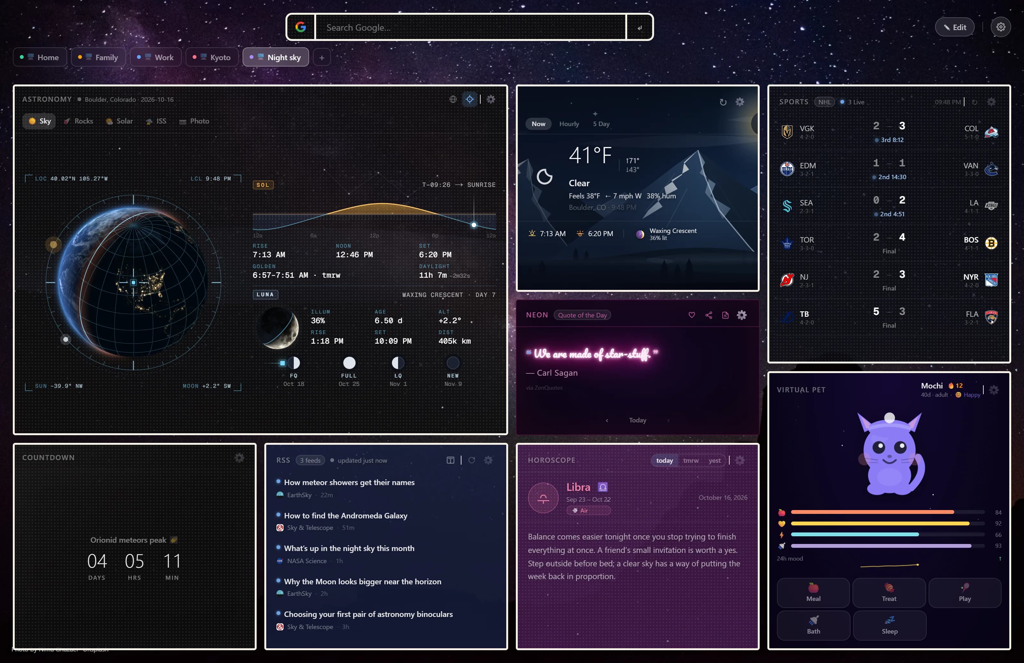Open Virtual Pet settings gear
Viewport: 1024px width, 663px height.
click(x=994, y=390)
